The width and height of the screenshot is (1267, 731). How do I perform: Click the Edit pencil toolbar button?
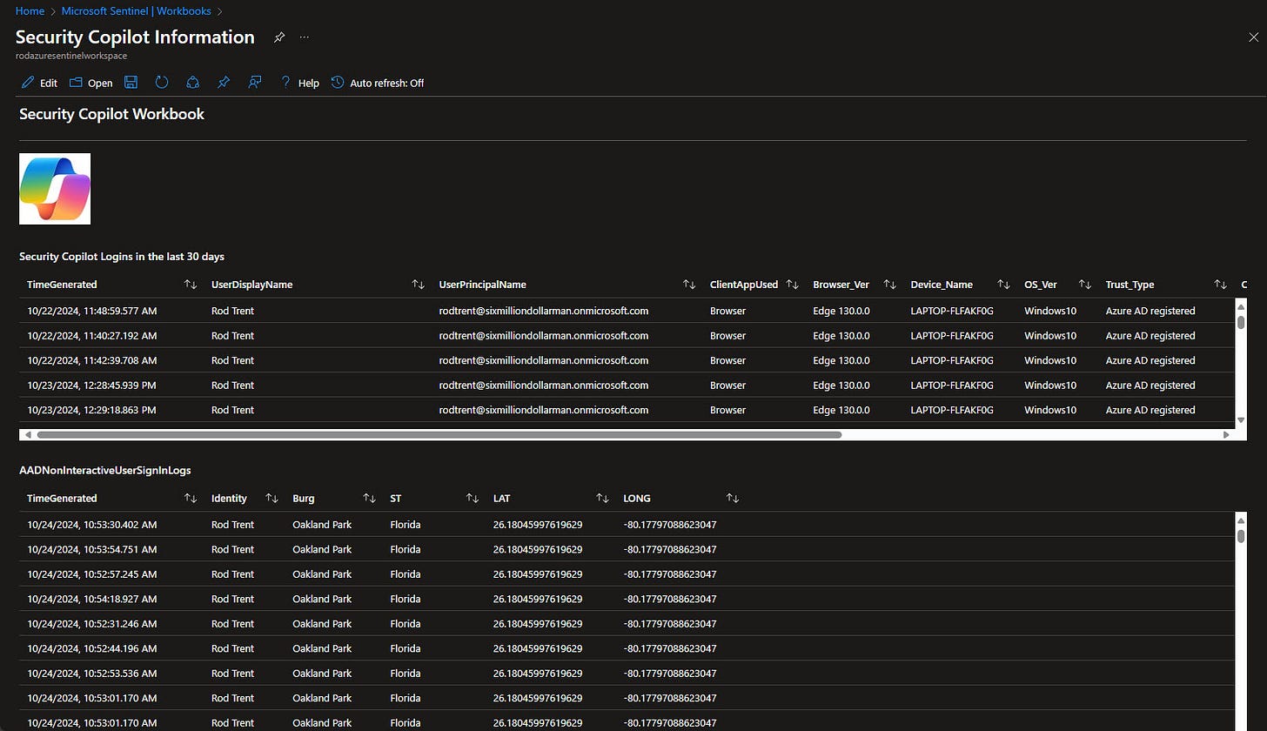coord(39,83)
